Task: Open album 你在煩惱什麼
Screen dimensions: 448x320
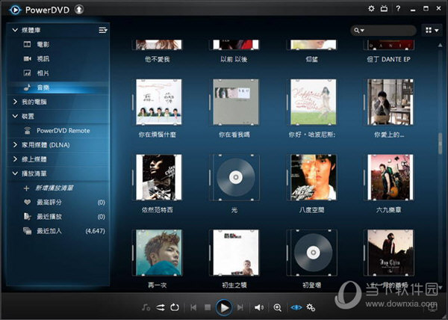Action: click(x=158, y=102)
